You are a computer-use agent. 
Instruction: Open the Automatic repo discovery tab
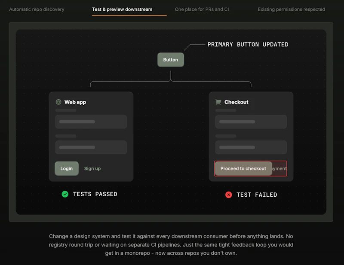[x=37, y=9]
